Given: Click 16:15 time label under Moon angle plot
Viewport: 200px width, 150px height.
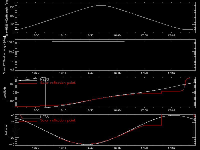Looking at the screenshot, I should 63,73.
